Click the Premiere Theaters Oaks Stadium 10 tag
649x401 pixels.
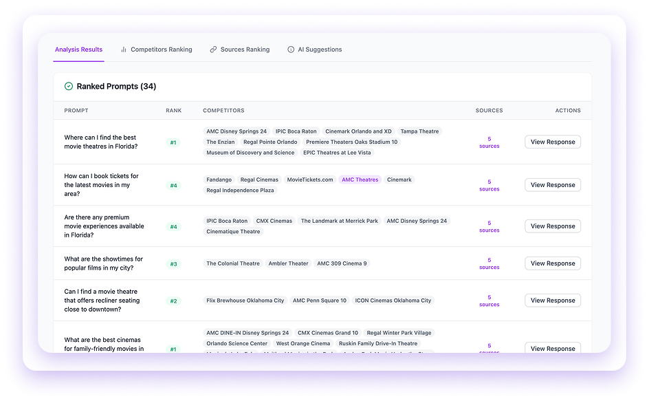pyautogui.click(x=352, y=142)
